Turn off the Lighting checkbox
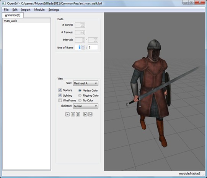 60,95
